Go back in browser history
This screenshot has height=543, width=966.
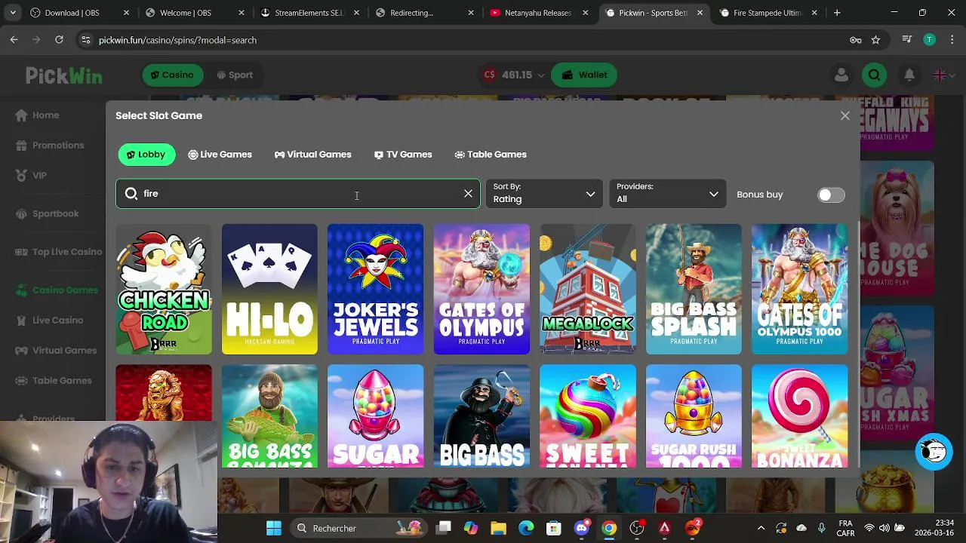tap(14, 40)
